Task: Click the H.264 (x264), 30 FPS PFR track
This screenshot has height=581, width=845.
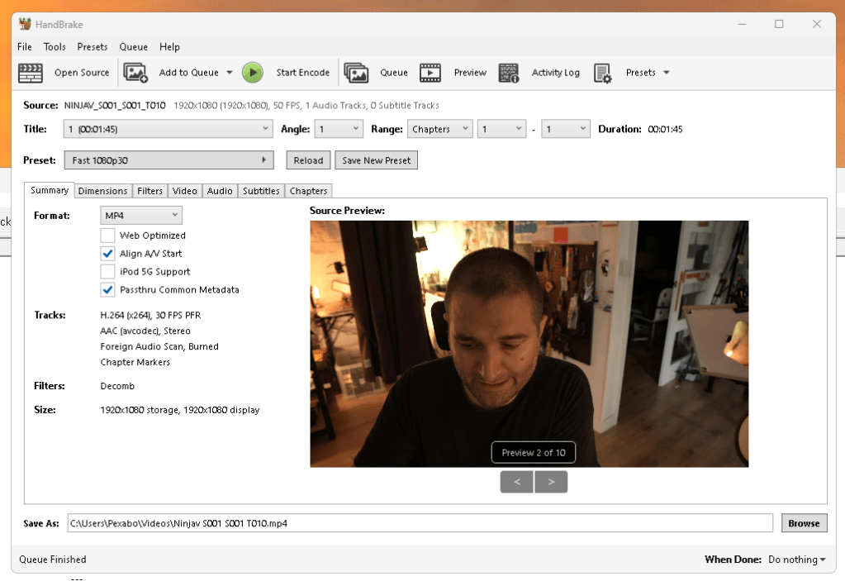Action: [150, 315]
